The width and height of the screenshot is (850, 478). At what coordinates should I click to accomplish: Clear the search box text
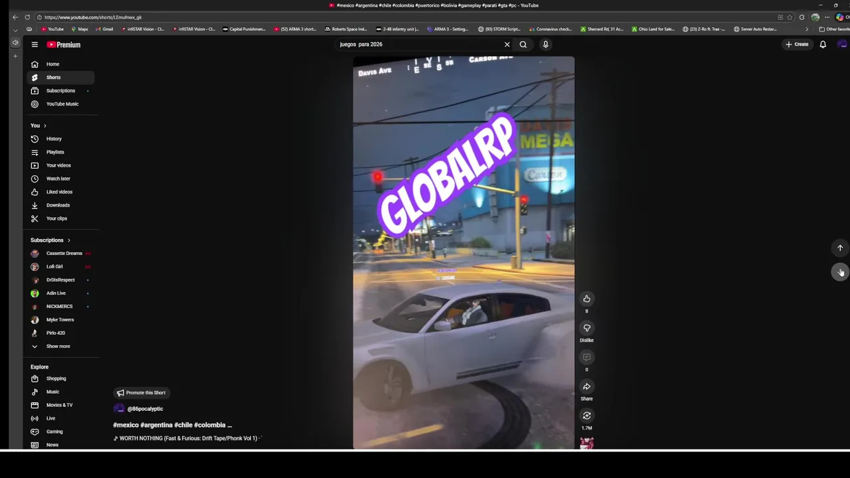coord(507,44)
